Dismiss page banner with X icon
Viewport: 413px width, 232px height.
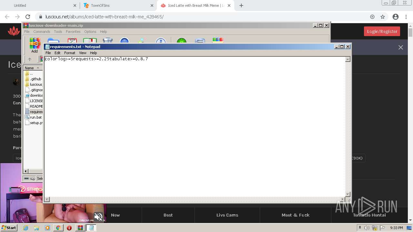coord(401,47)
